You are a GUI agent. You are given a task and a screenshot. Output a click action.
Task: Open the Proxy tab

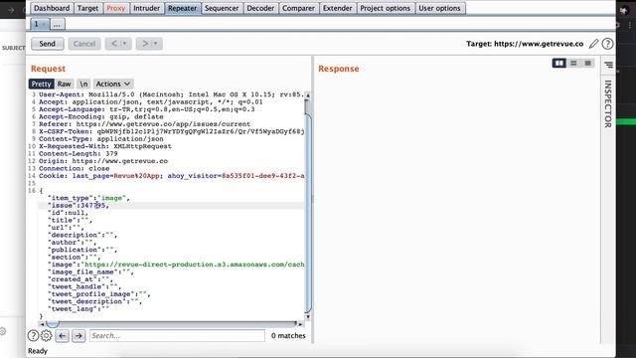pos(116,8)
